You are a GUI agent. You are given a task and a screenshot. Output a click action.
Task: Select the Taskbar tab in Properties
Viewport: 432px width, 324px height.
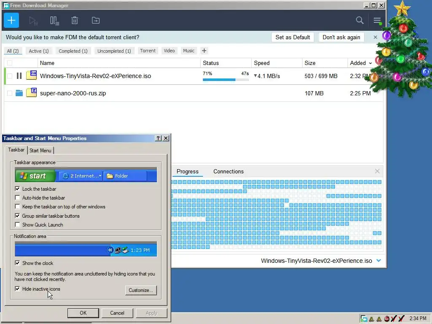(16, 150)
